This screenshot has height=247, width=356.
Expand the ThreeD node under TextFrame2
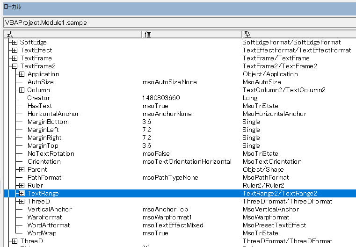[x=22, y=201]
